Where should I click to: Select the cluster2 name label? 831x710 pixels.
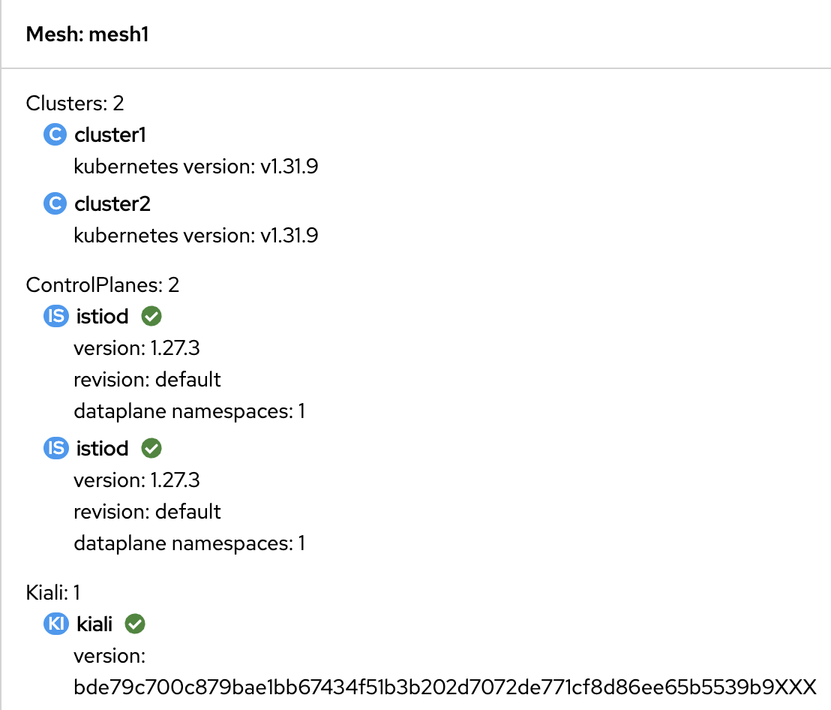(x=112, y=204)
